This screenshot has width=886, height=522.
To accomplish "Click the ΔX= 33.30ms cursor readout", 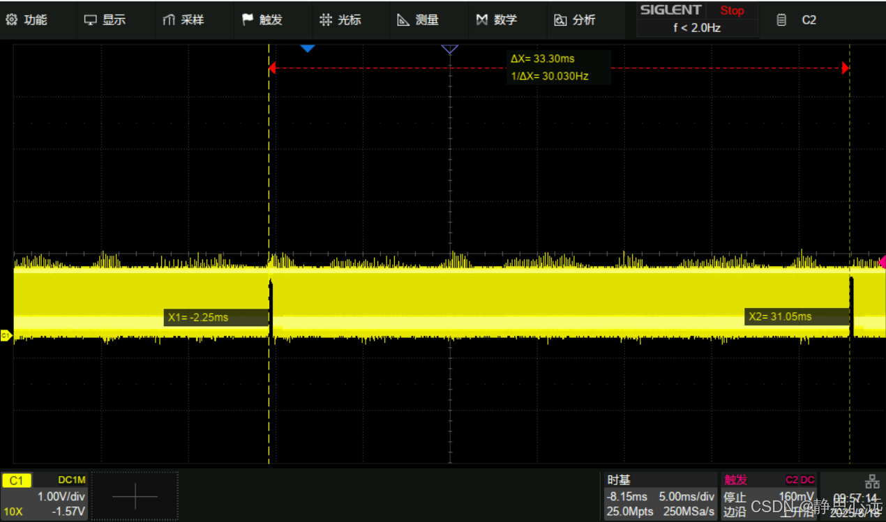I will (543, 59).
